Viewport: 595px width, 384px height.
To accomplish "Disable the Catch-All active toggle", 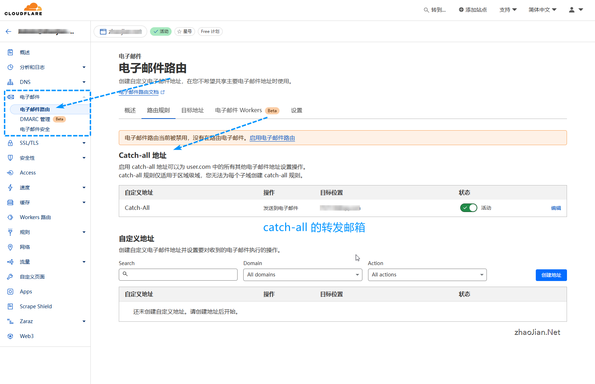I will tap(468, 208).
